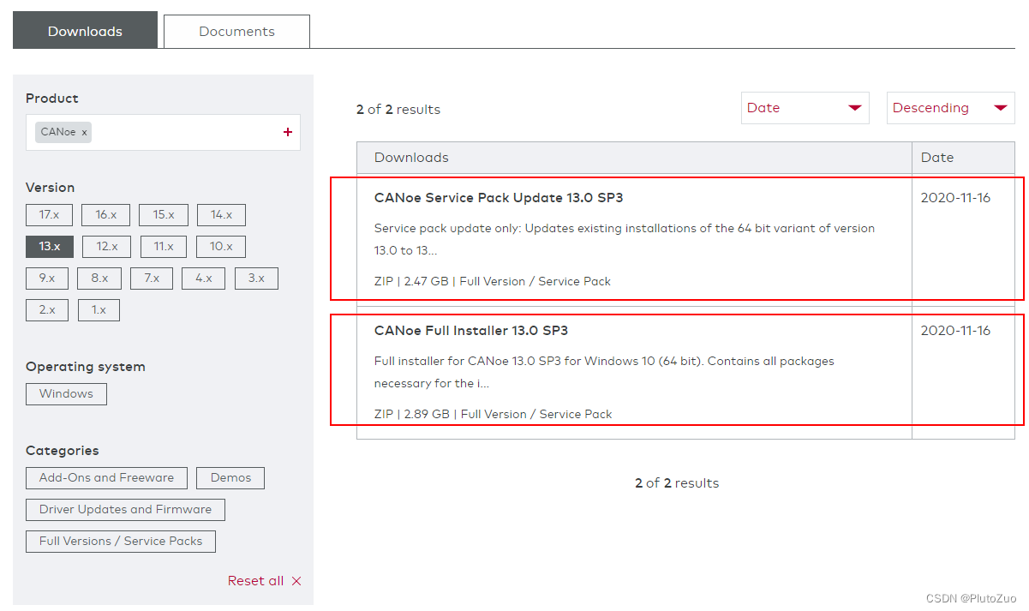Image resolution: width=1029 pixels, height=611 pixels.
Task: Select version 14.x filter
Action: [221, 215]
